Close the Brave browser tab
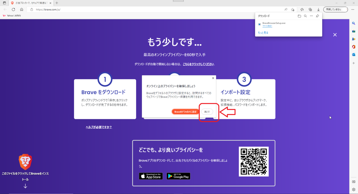 [50, 3]
